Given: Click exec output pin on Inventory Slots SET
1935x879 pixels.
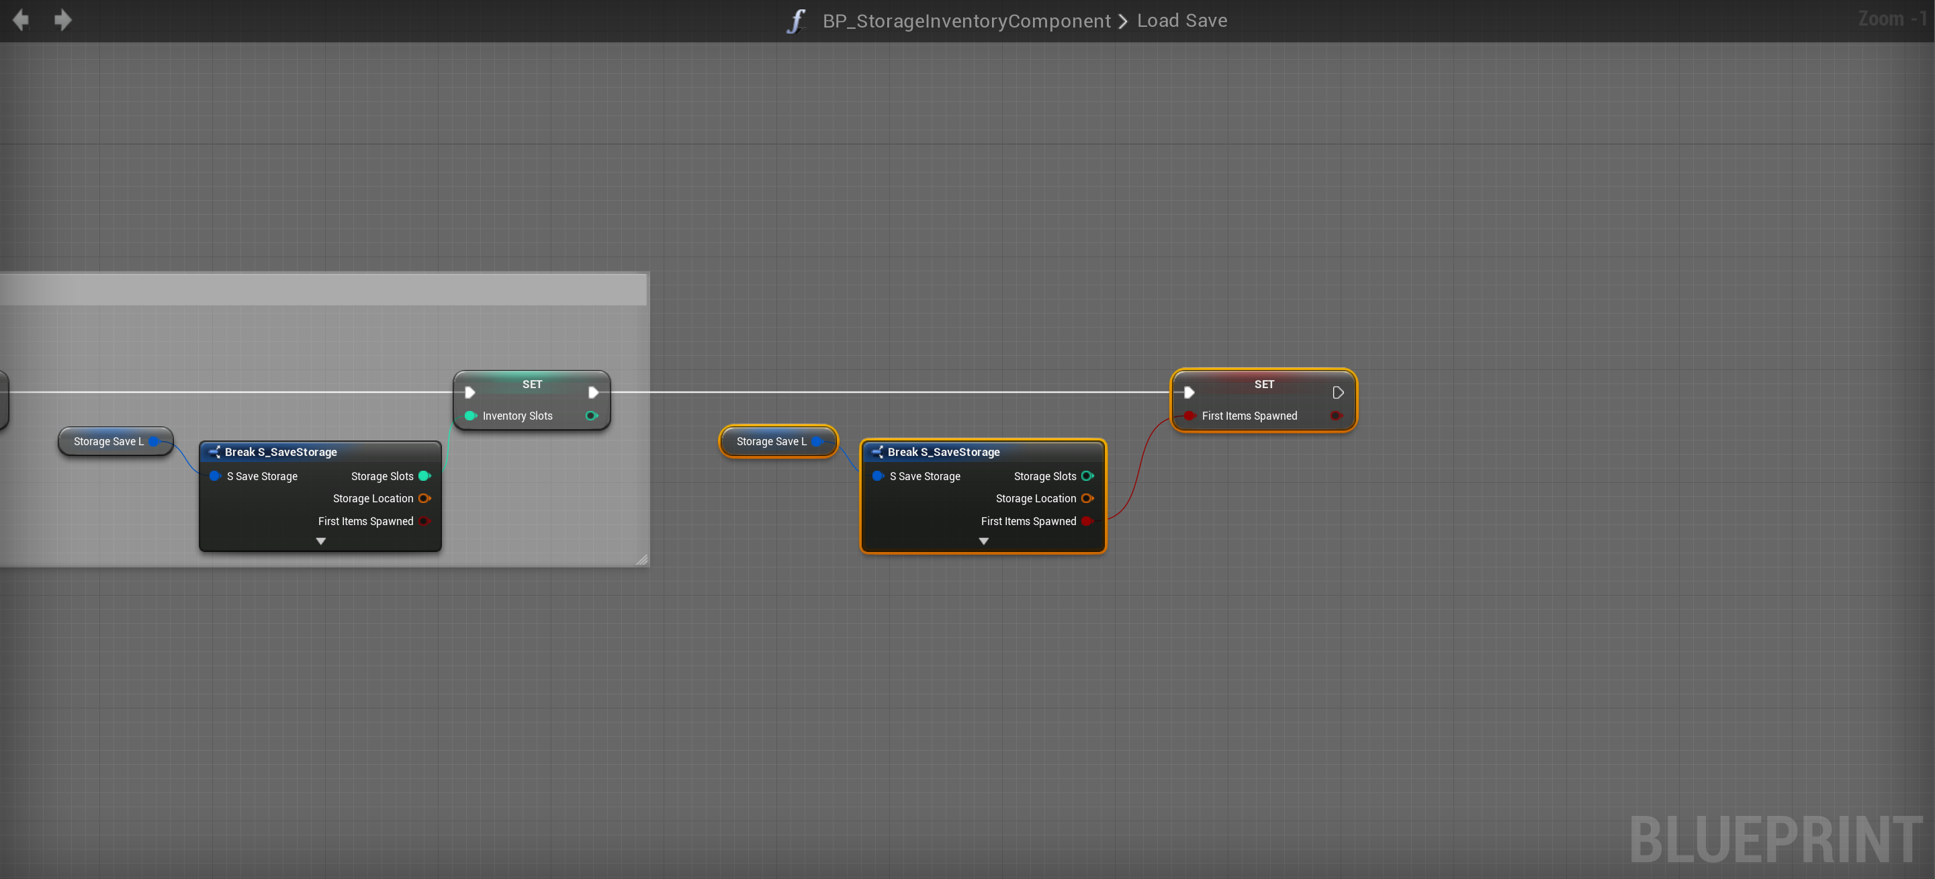Looking at the screenshot, I should [592, 392].
